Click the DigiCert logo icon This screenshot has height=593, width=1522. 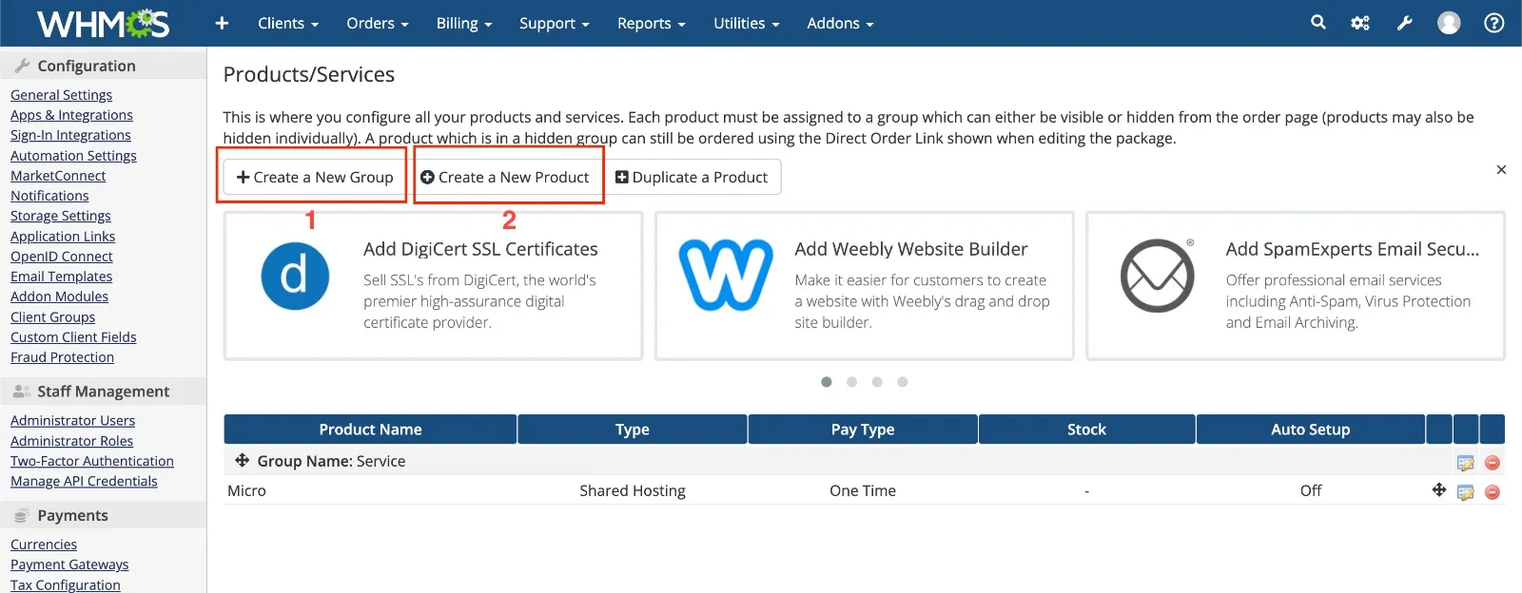click(x=295, y=276)
